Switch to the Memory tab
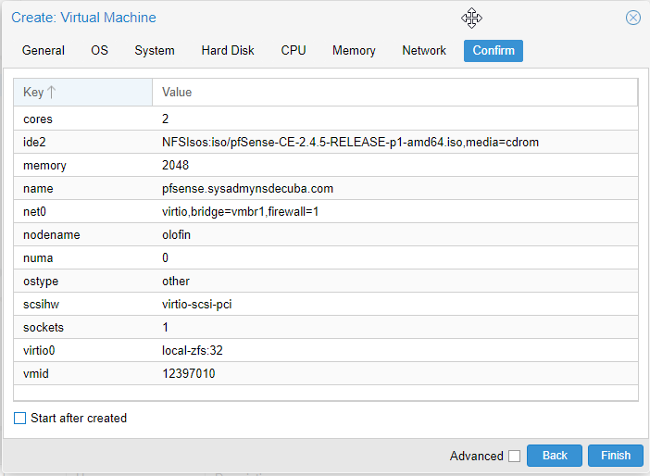 point(354,51)
